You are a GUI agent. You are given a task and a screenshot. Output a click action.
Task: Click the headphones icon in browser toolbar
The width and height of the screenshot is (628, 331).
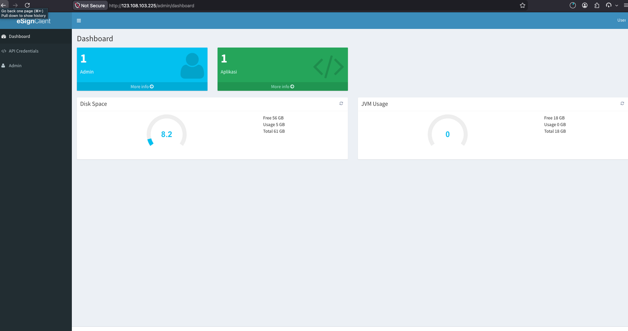[x=609, y=5]
